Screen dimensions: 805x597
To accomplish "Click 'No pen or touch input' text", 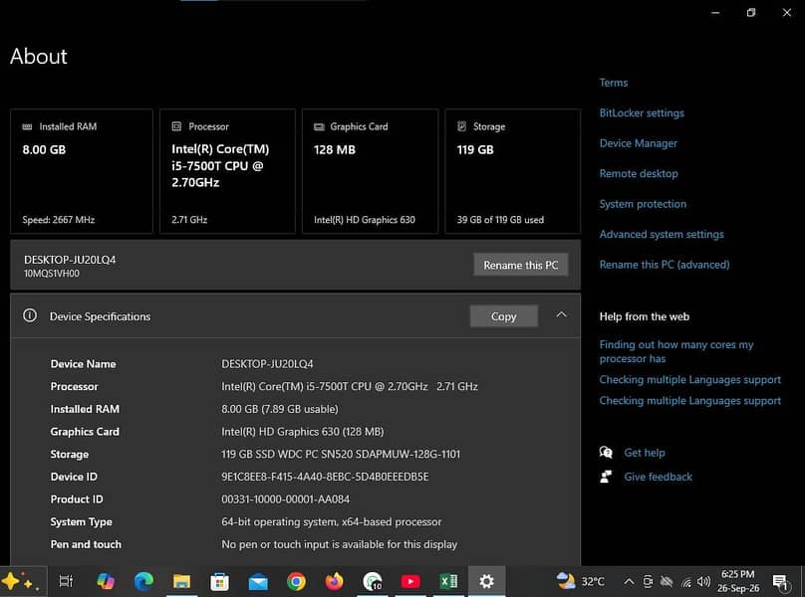I will pos(340,544).
